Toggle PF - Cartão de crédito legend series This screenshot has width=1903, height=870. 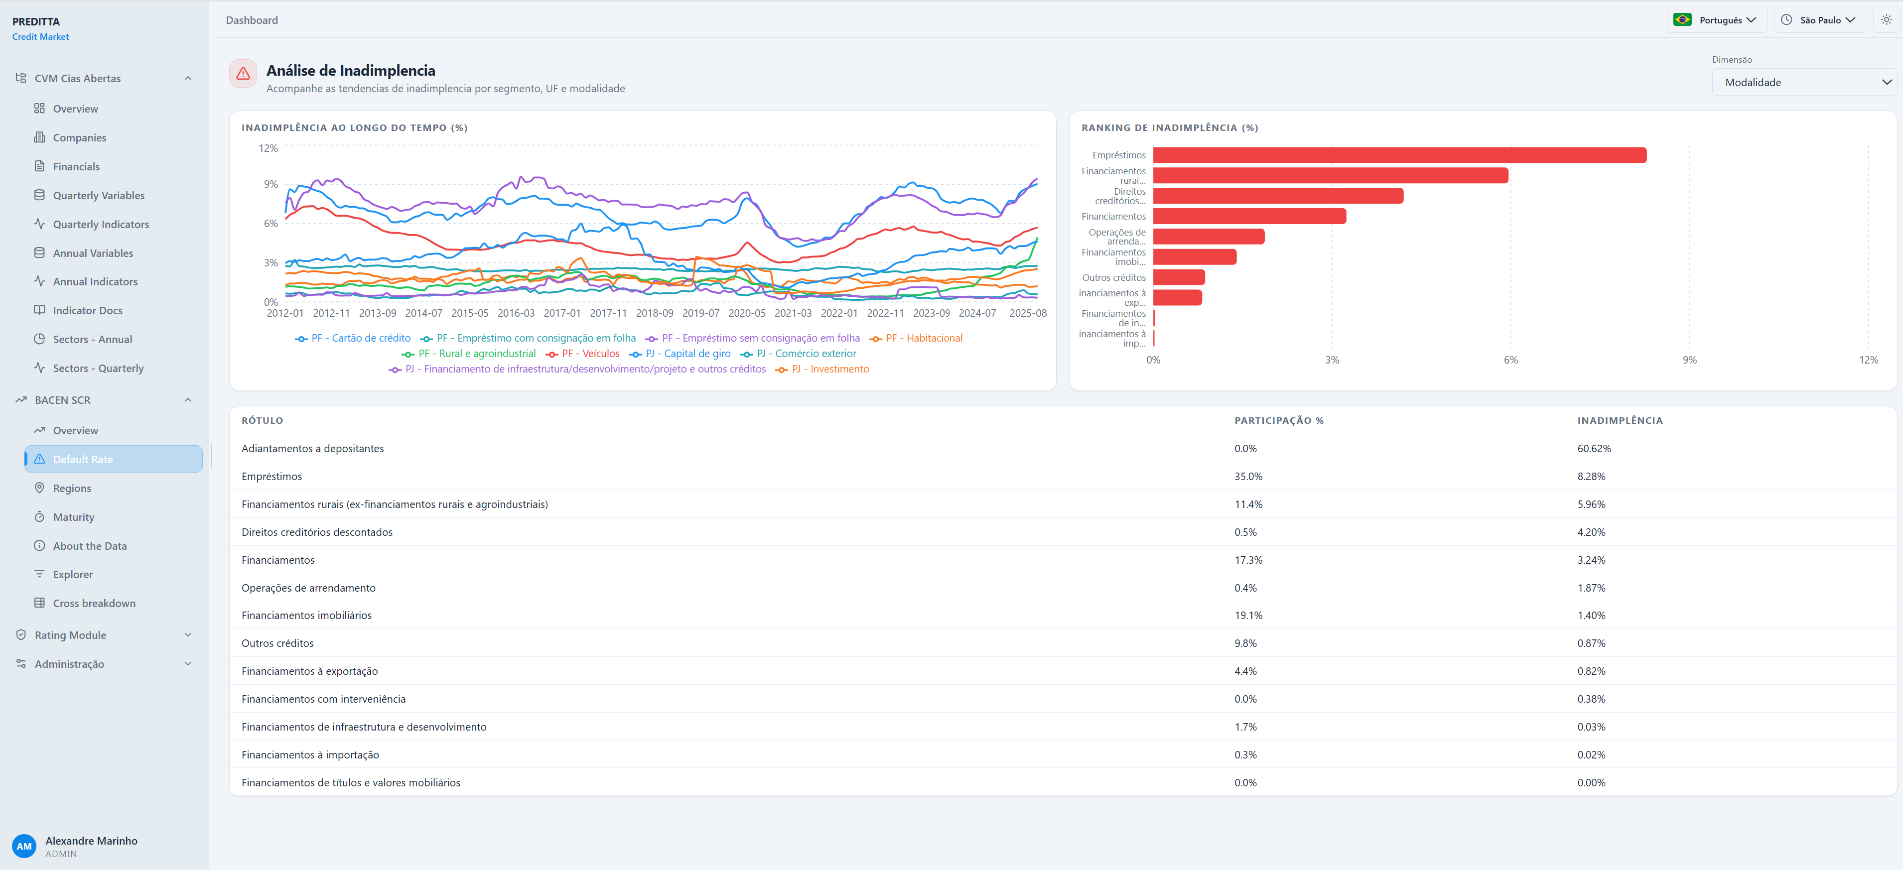pyautogui.click(x=352, y=338)
